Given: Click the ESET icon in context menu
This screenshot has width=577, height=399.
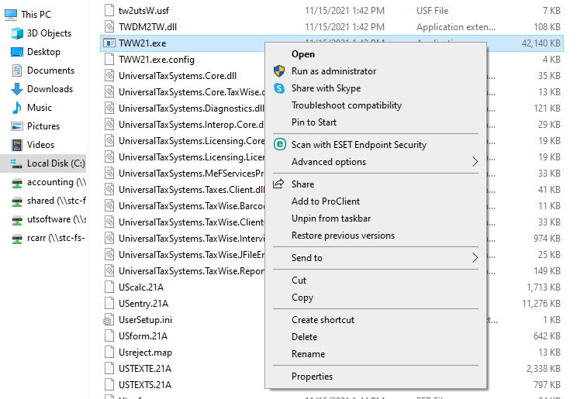Looking at the screenshot, I should point(280,145).
